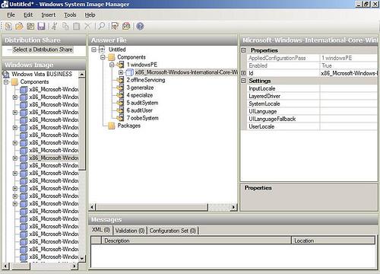Open the File menu
This screenshot has width=380, height=274.
(x=11, y=15)
